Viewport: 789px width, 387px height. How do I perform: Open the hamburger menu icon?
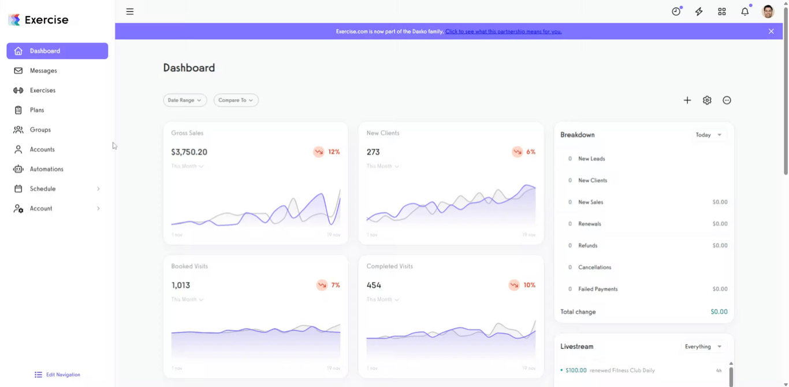(x=130, y=12)
